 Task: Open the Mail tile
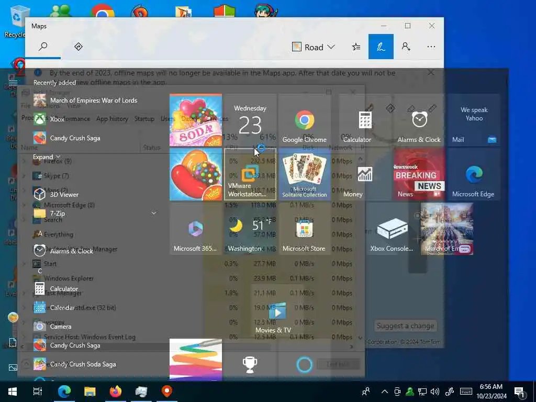pos(474,120)
